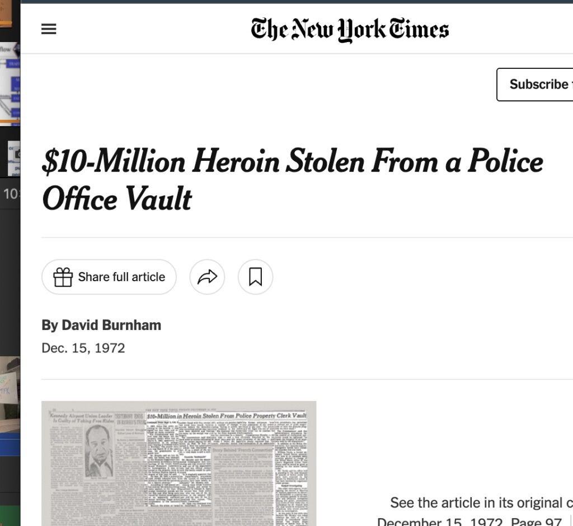Click the scanned Police Property Clerk Vault headline
573x526 pixels.
(227, 416)
